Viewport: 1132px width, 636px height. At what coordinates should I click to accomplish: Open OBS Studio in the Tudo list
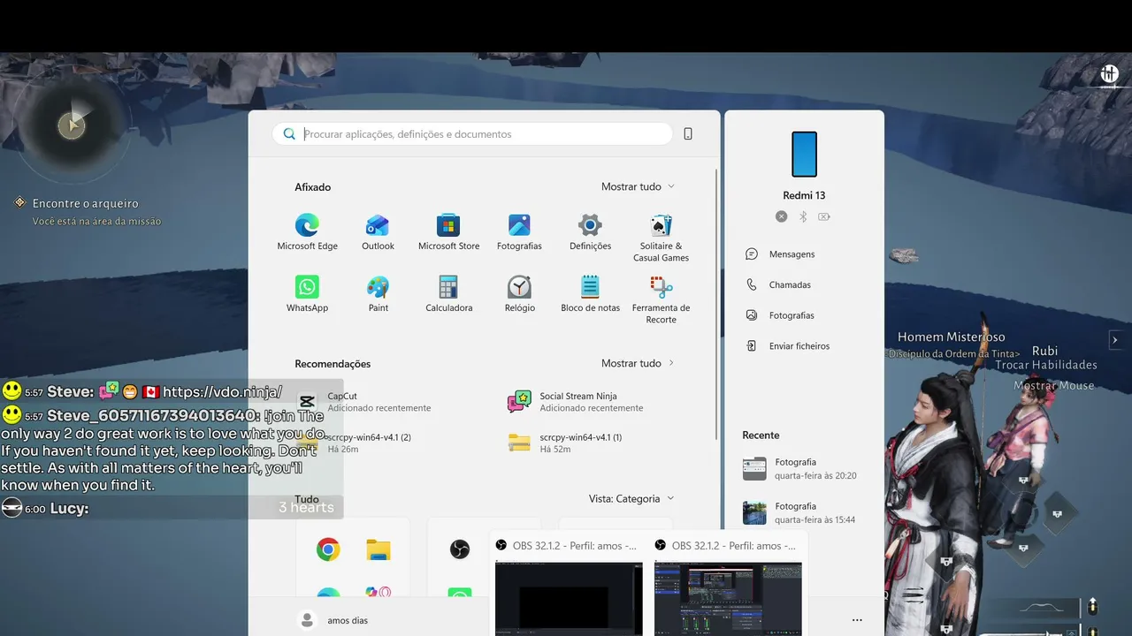pos(460,550)
